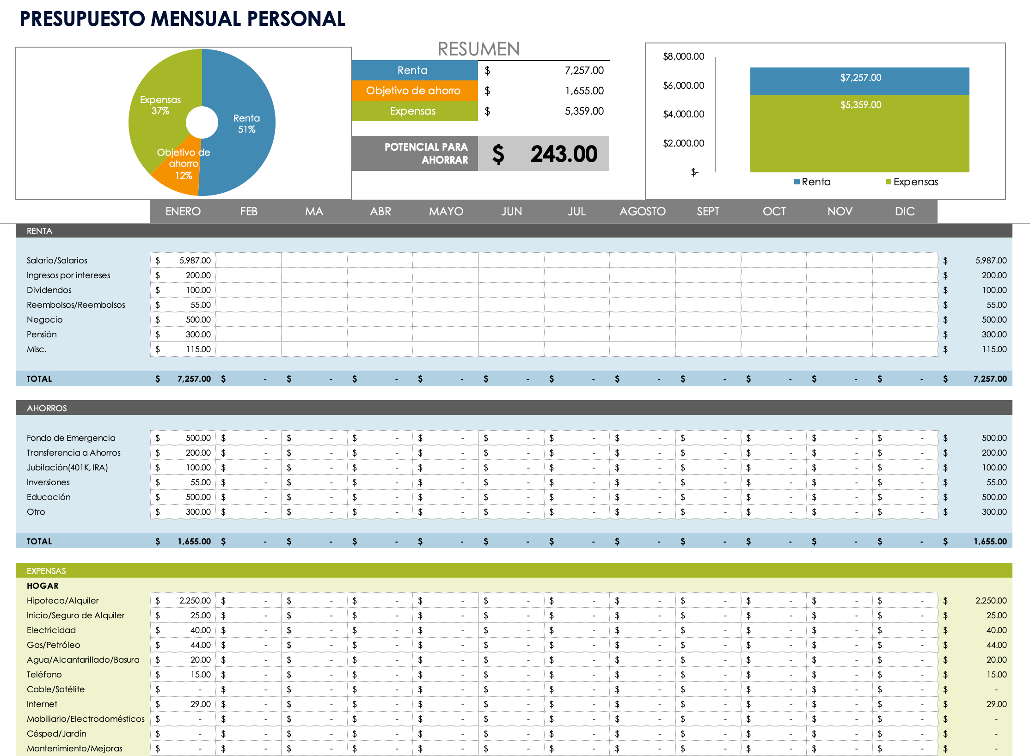
Task: Click the Renta label in resumen table
Action: pyautogui.click(x=415, y=70)
